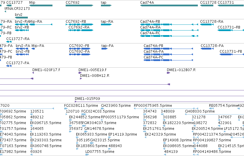Select the RP004221374.5prime EST
The width and height of the screenshot is (244, 156).
coord(196,137)
